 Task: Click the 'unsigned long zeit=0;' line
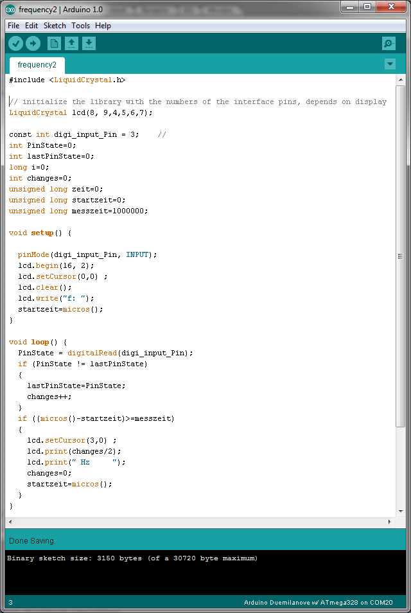coord(56,189)
